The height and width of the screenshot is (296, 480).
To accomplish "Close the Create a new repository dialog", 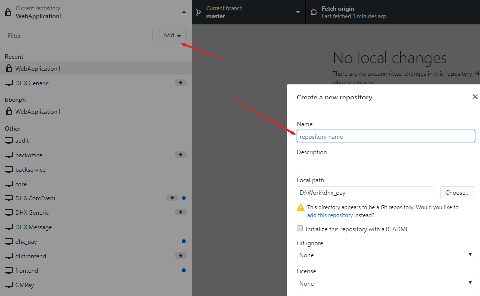I will [x=475, y=97].
